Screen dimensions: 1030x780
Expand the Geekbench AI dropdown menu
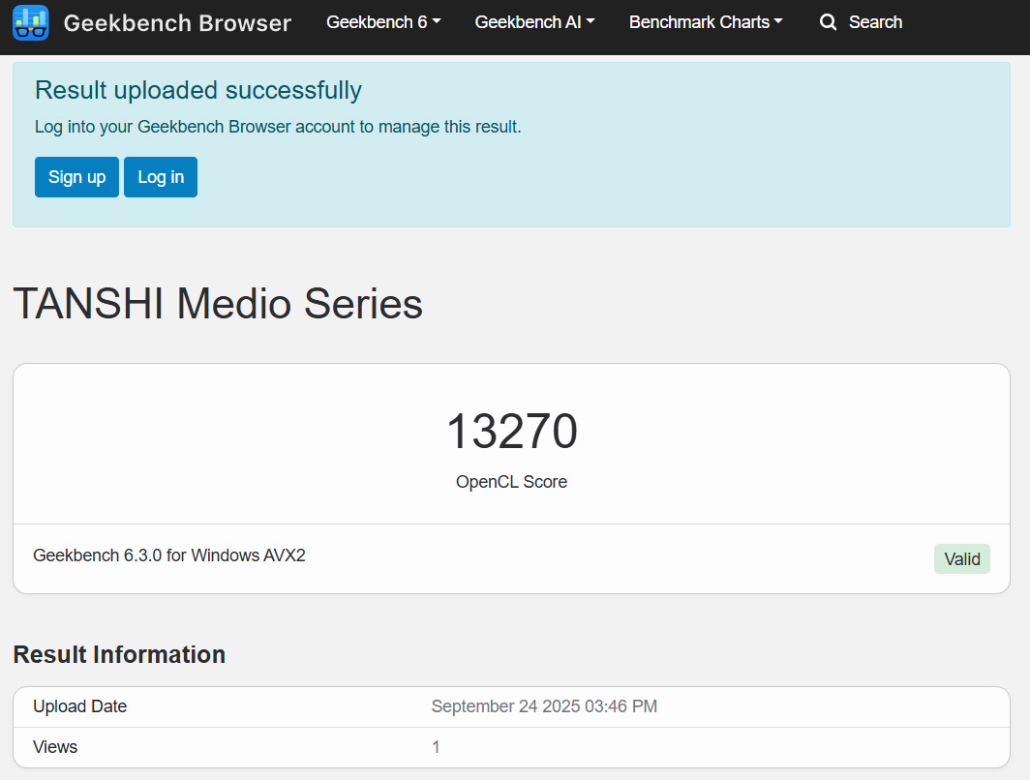pyautogui.click(x=534, y=22)
